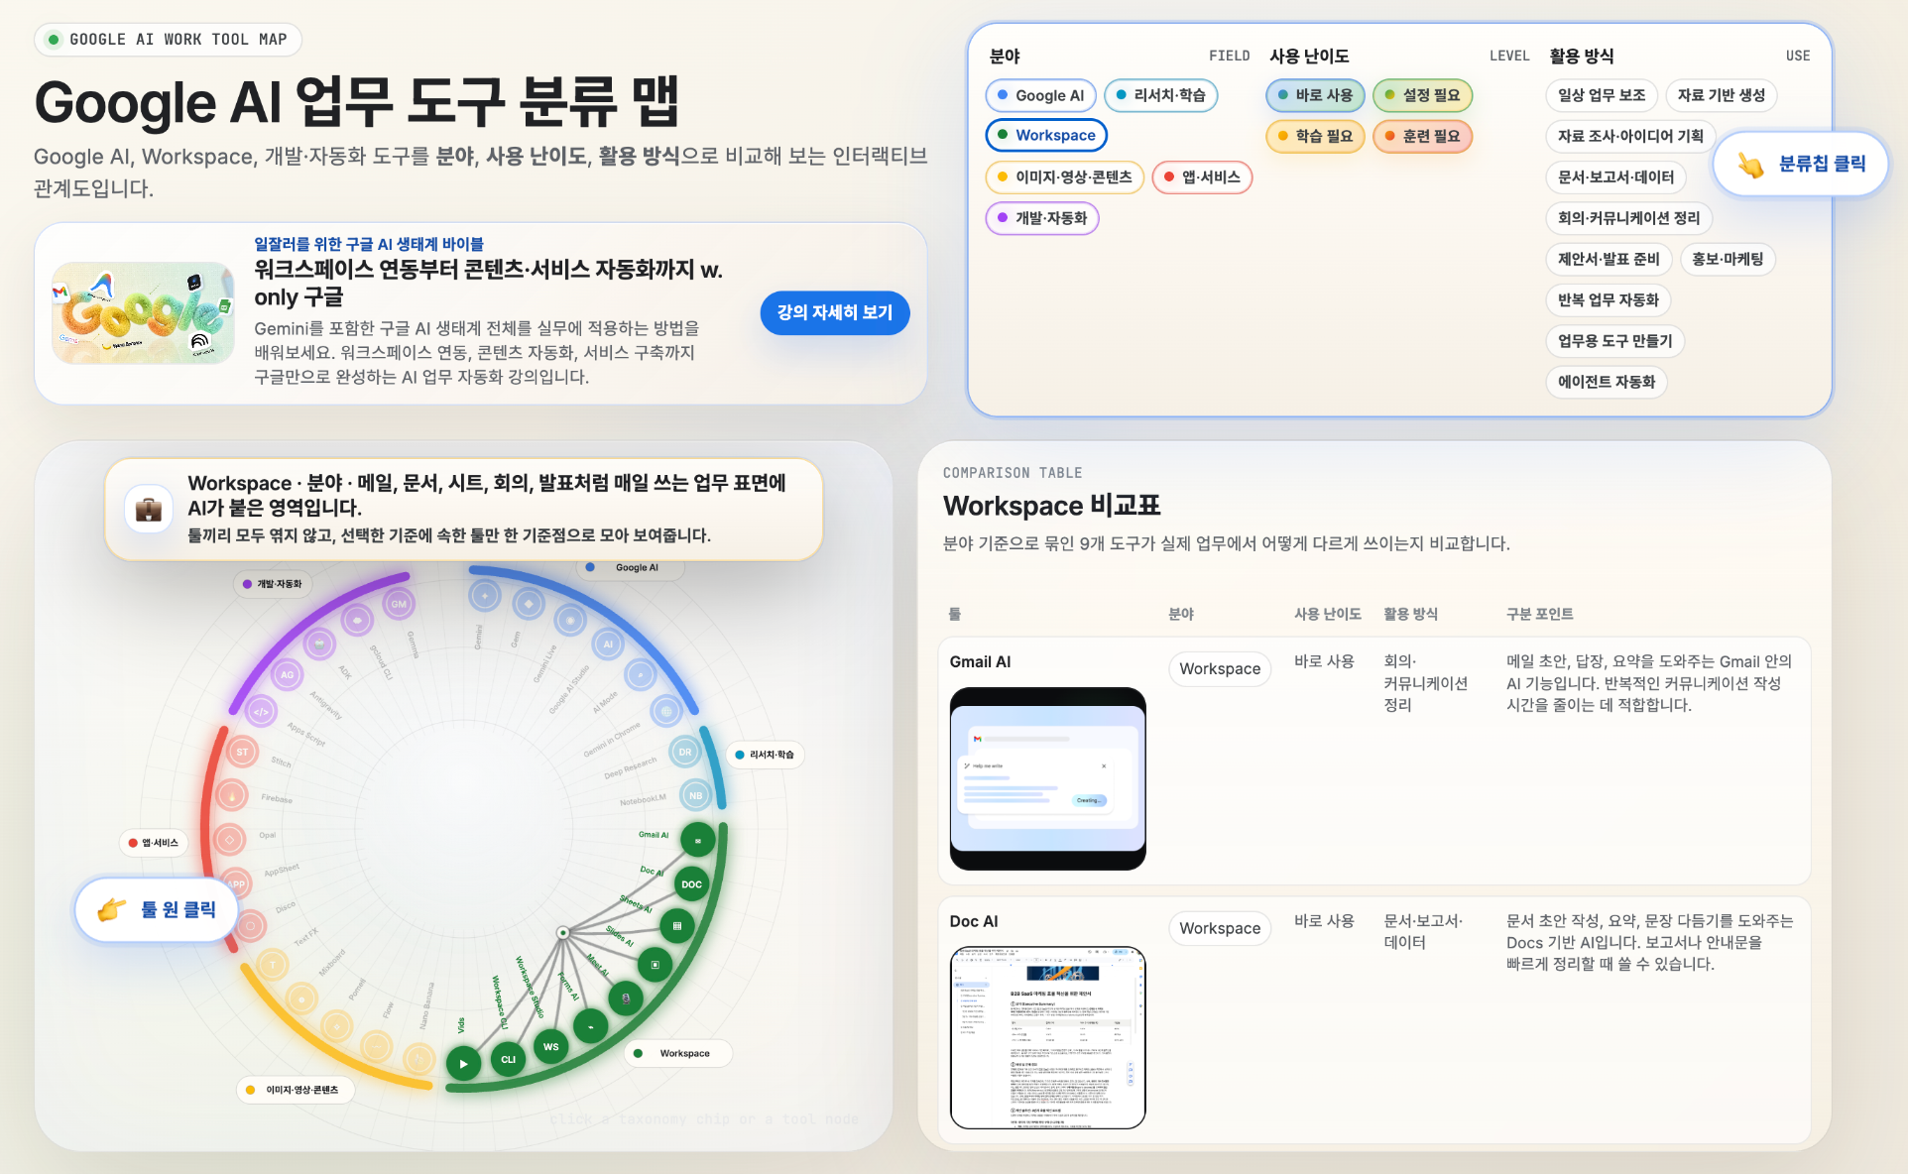Click the Google AI Studio node

coord(608,644)
